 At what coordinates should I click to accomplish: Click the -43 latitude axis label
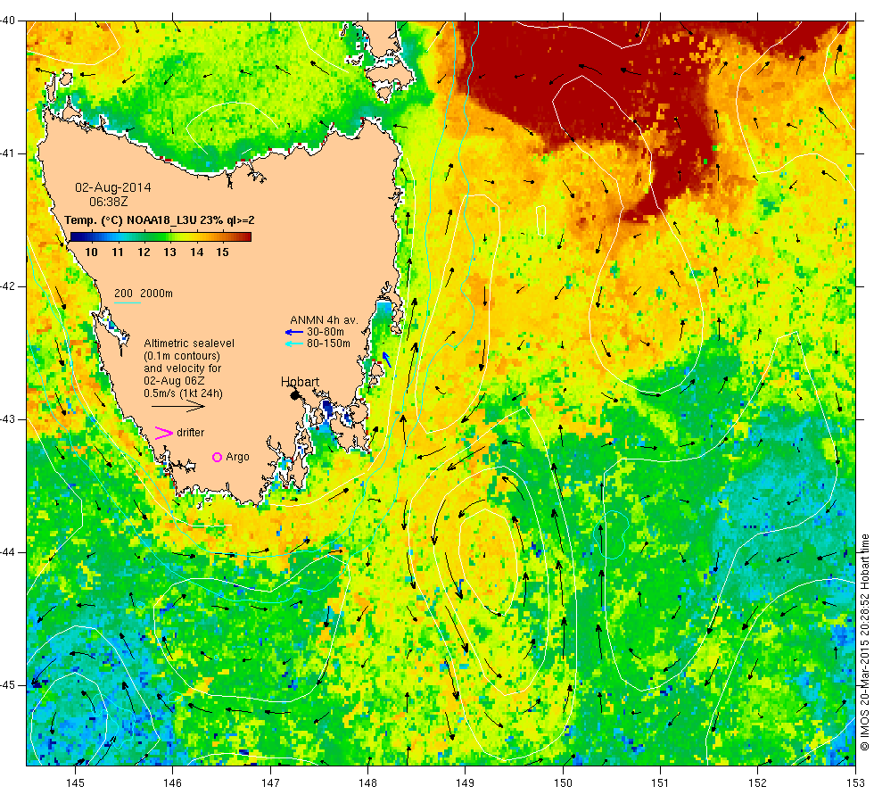click(8, 419)
